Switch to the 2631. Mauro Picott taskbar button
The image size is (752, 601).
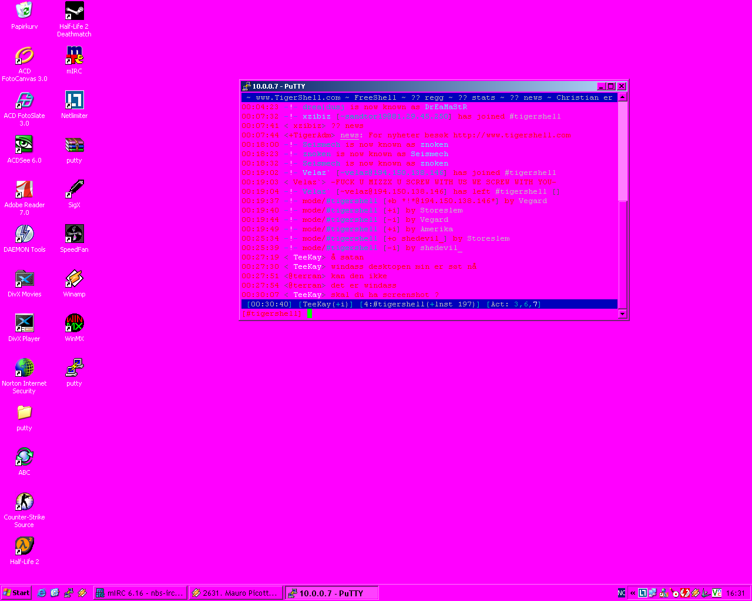point(236,593)
